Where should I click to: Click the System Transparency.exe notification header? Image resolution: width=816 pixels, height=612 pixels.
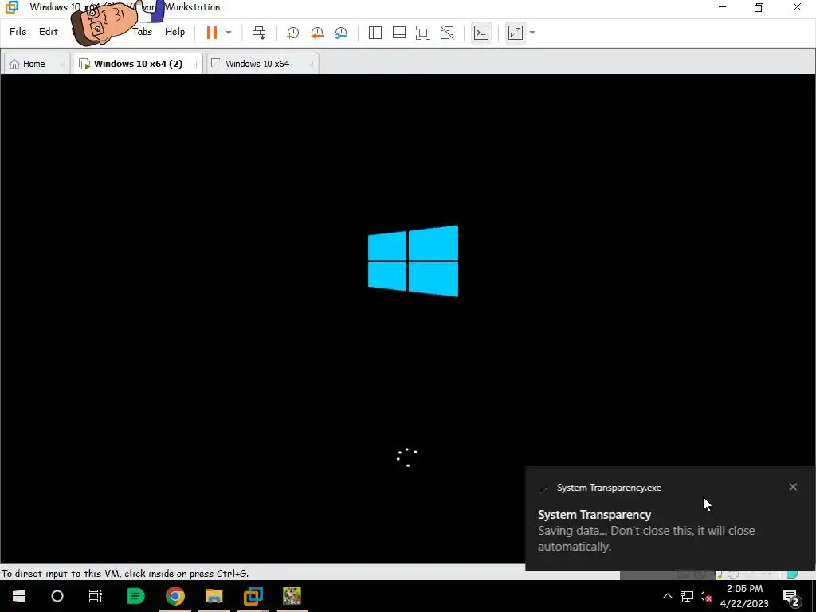pyautogui.click(x=609, y=488)
